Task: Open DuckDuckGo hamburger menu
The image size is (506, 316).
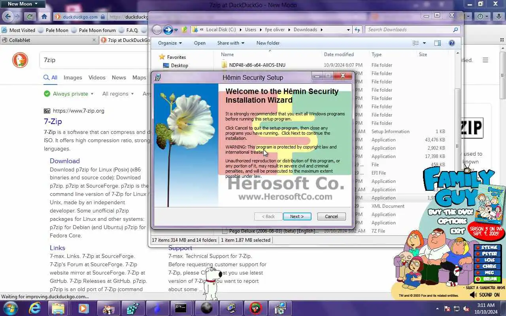Action: pyautogui.click(x=485, y=60)
